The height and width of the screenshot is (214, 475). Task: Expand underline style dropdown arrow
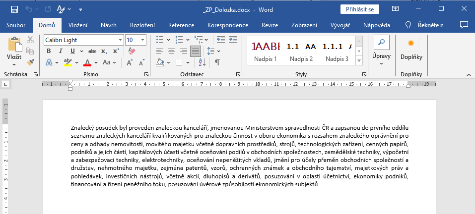tap(81, 51)
